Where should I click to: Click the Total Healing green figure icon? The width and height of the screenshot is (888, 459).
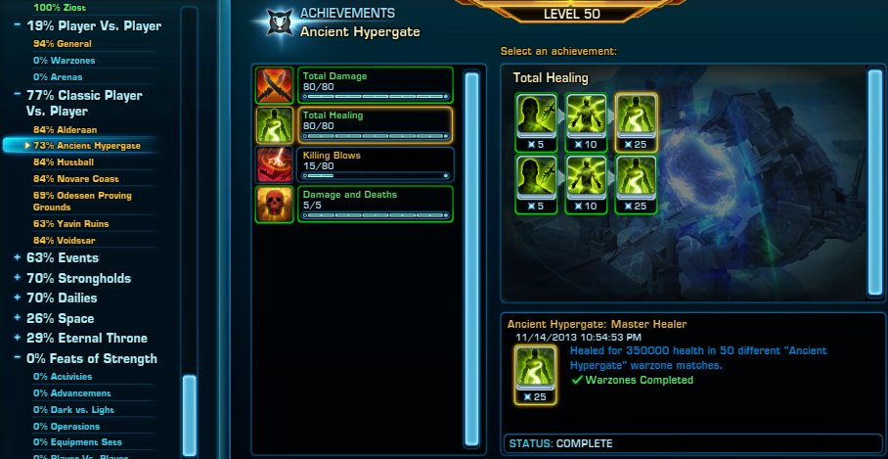click(275, 125)
